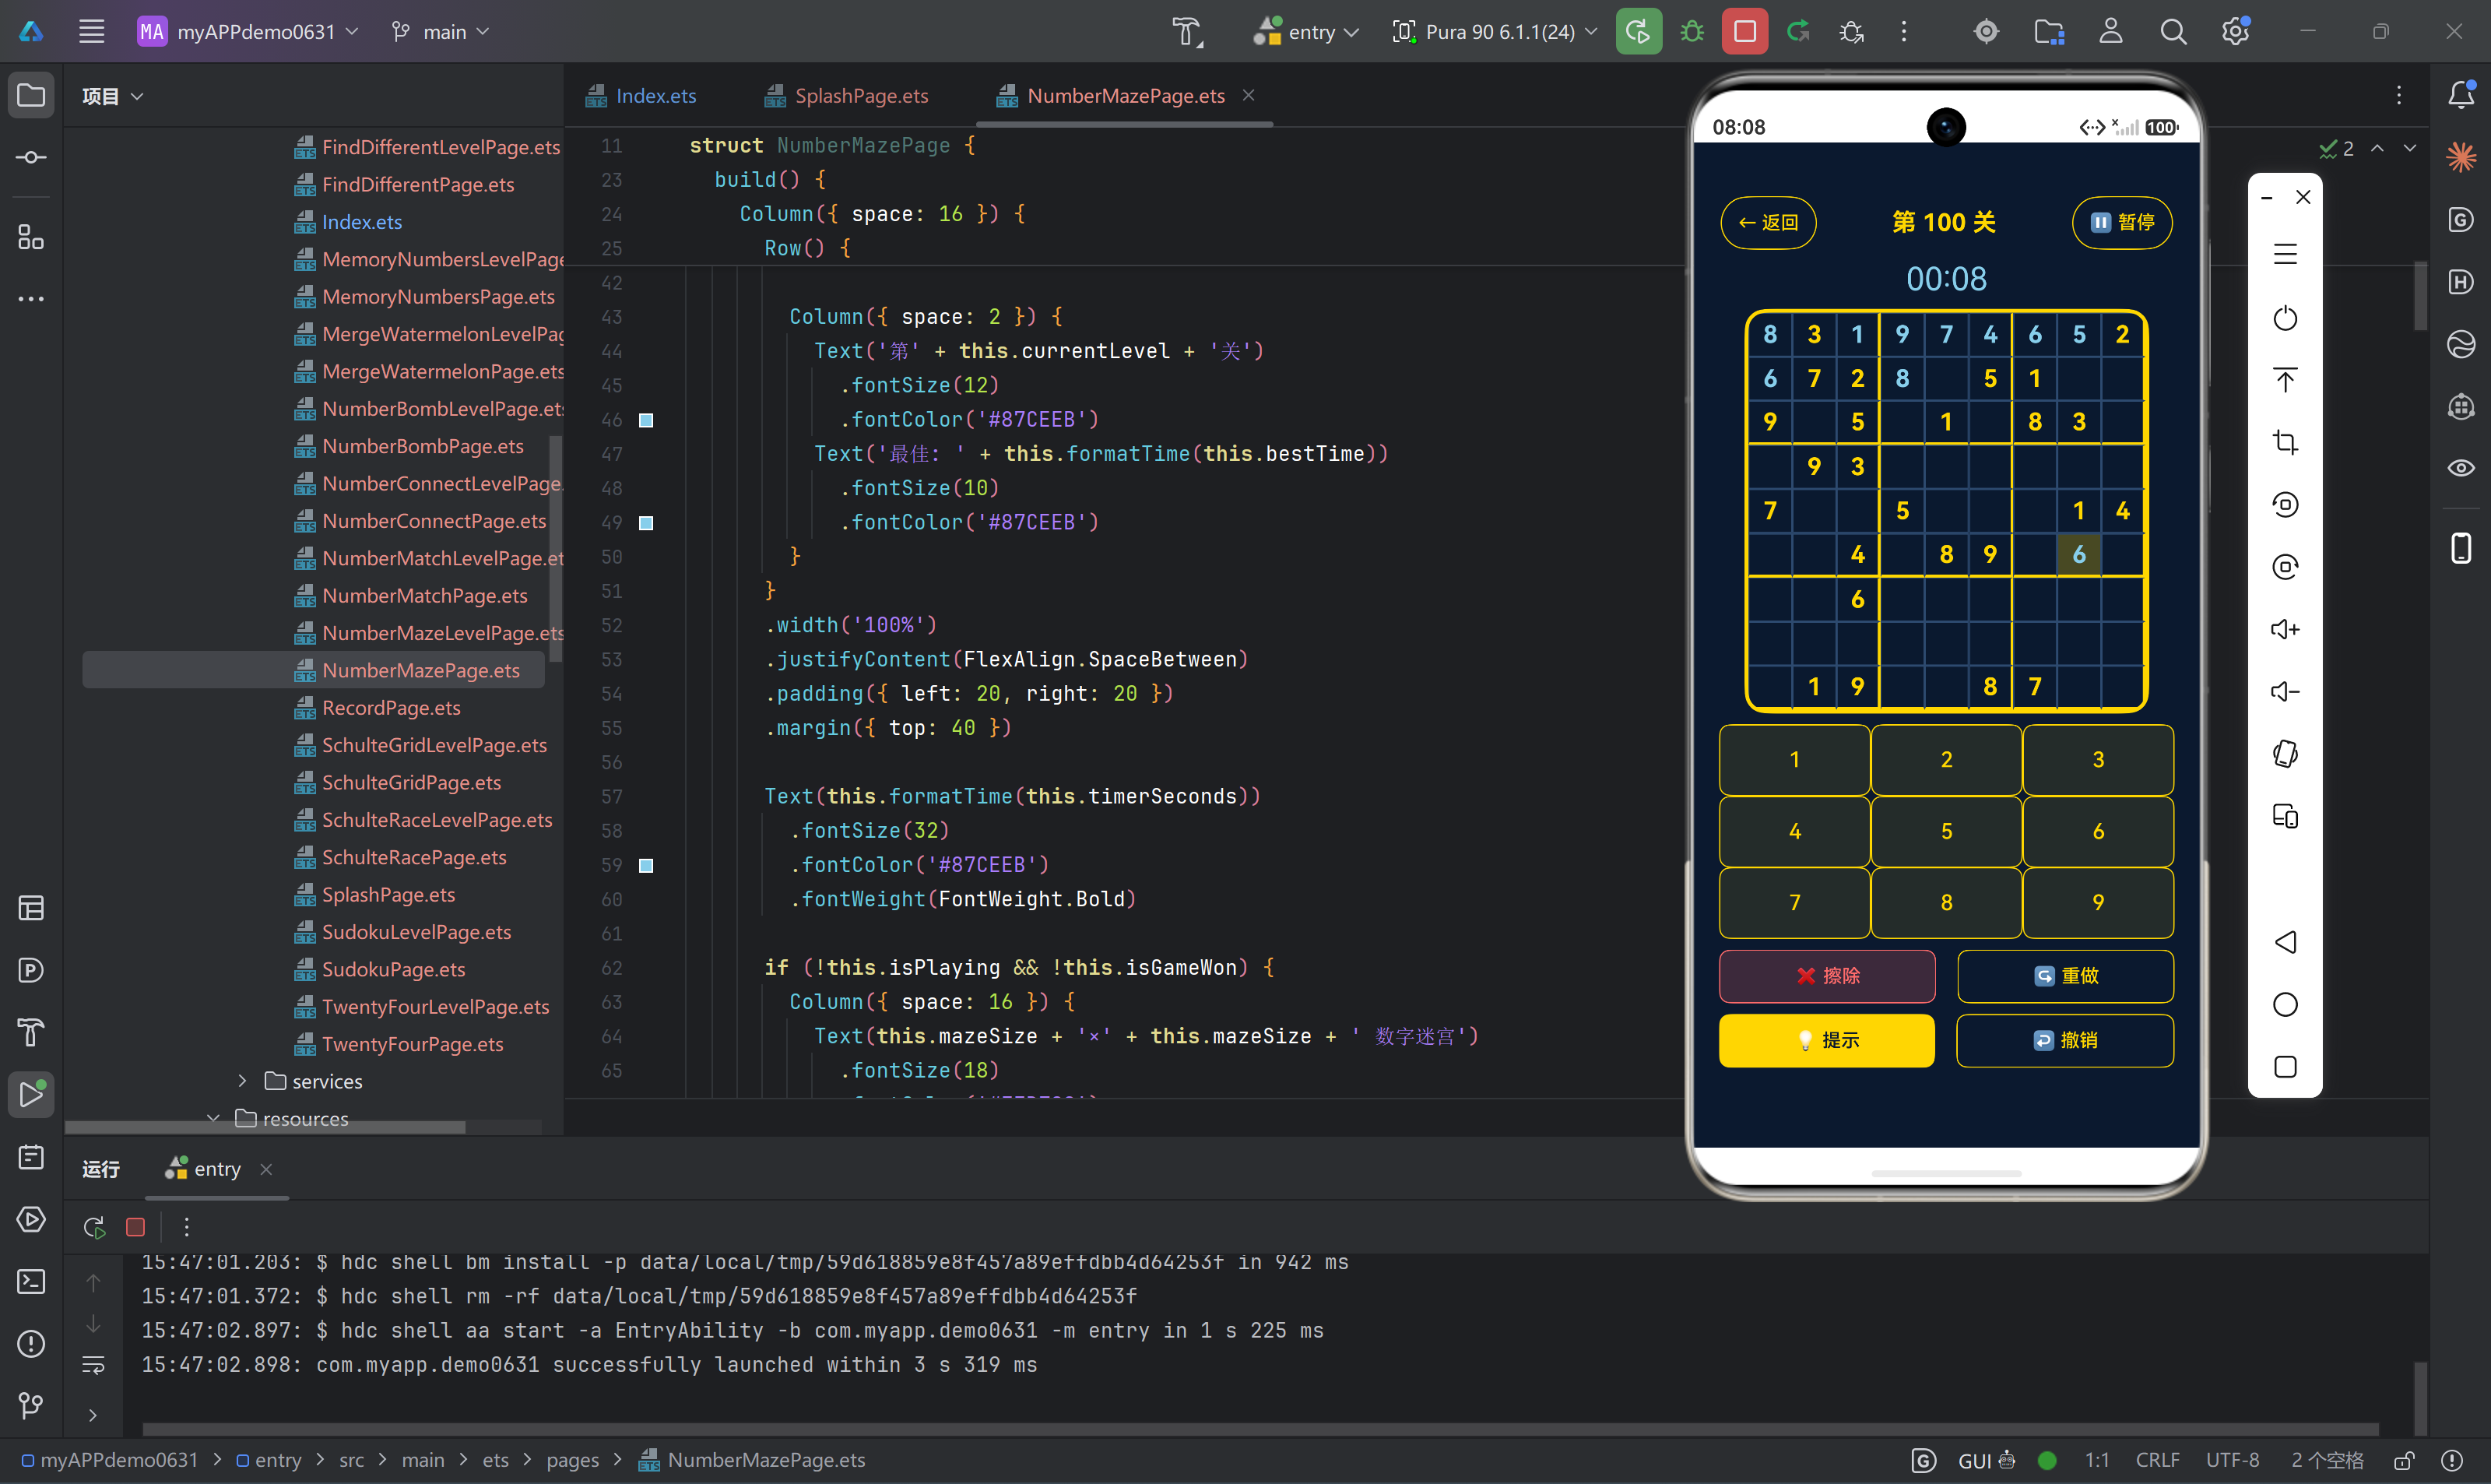This screenshot has height=1484, width=2491.
Task: Open the account profile icon
Action: (x=2111, y=32)
